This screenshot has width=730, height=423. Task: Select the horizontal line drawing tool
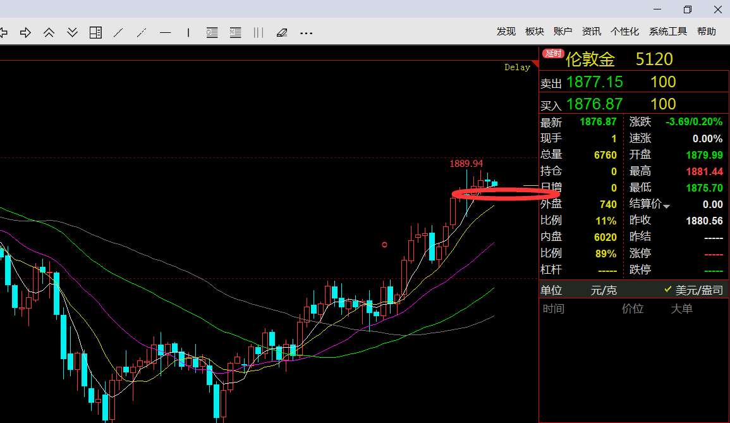pos(166,32)
